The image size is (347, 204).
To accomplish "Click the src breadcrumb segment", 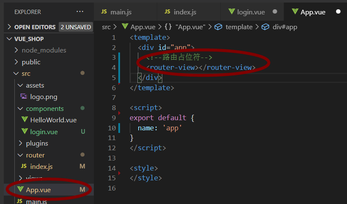I will [x=106, y=27].
